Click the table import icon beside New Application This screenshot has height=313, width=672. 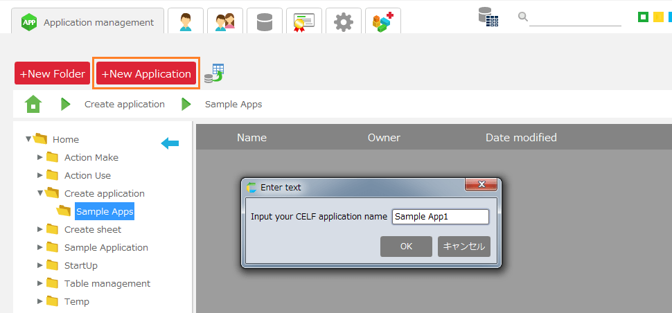click(214, 73)
